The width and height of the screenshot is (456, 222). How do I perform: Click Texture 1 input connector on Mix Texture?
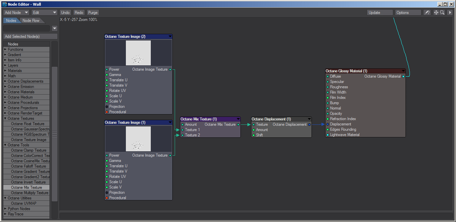tap(183, 130)
